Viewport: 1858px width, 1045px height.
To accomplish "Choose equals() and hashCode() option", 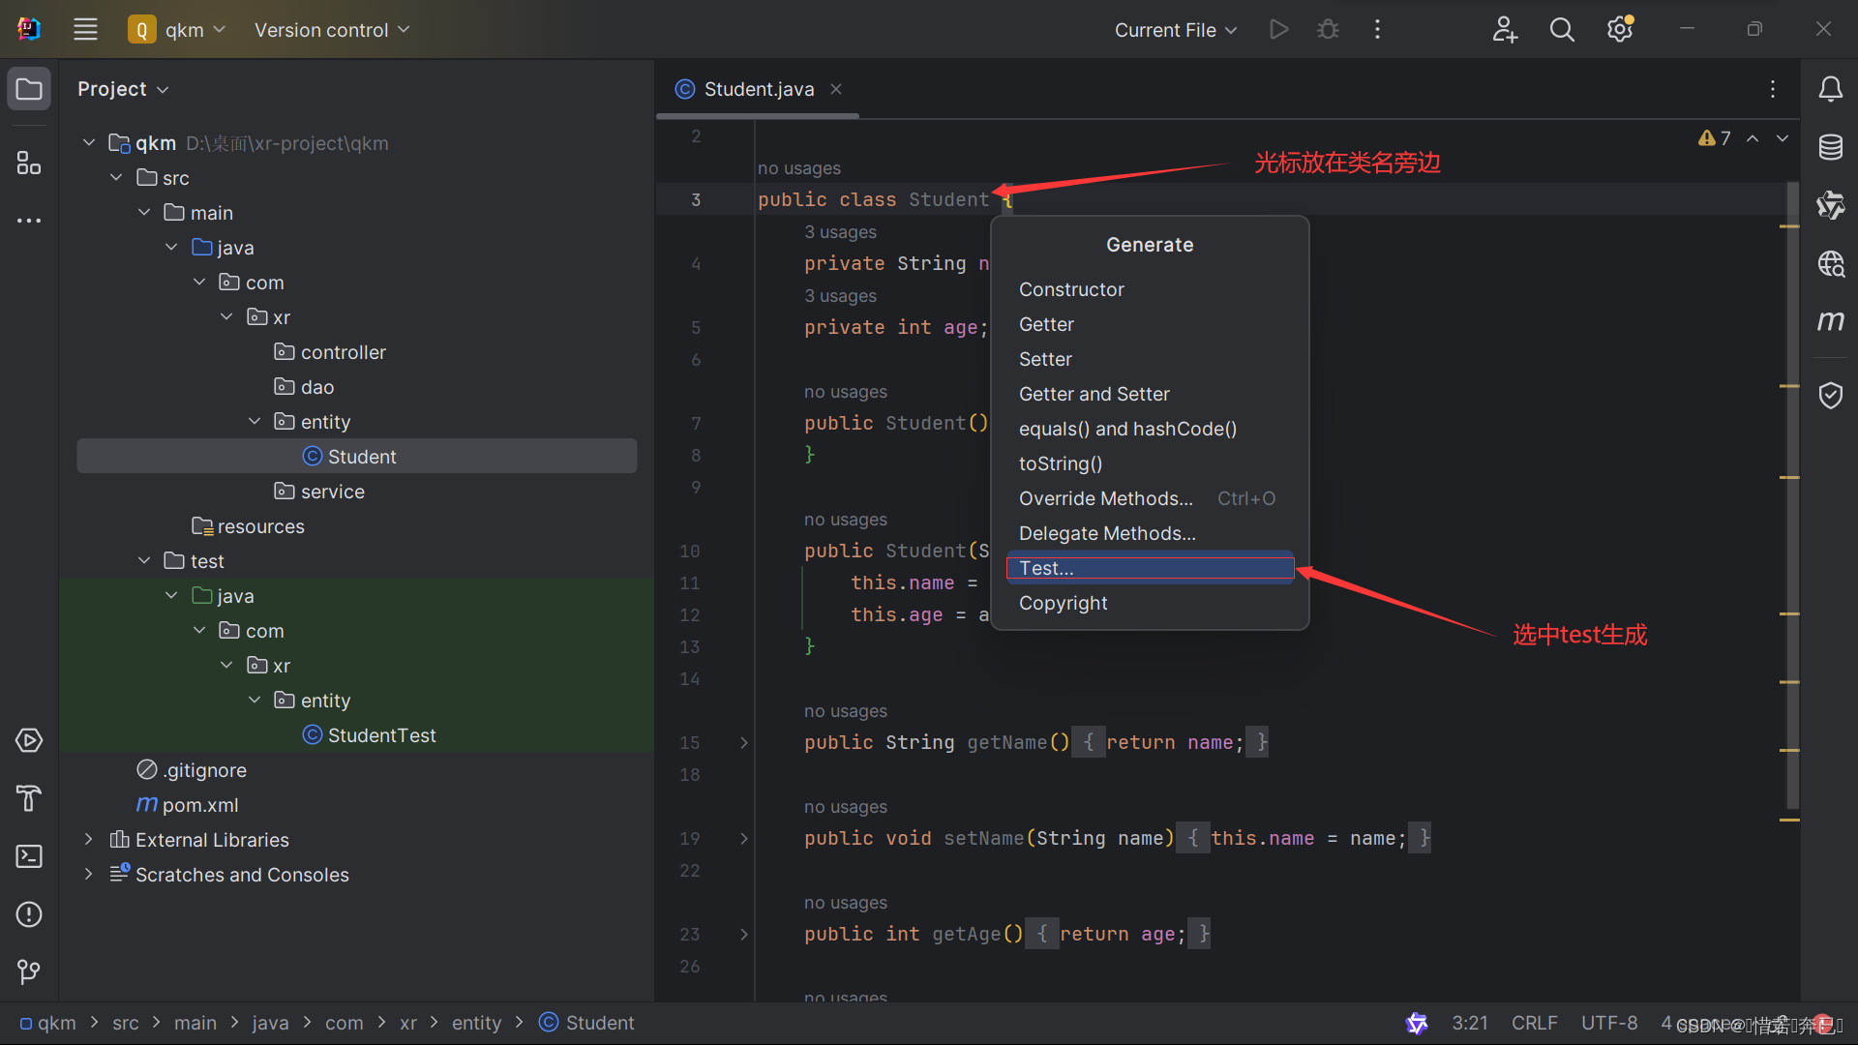I will coord(1150,429).
